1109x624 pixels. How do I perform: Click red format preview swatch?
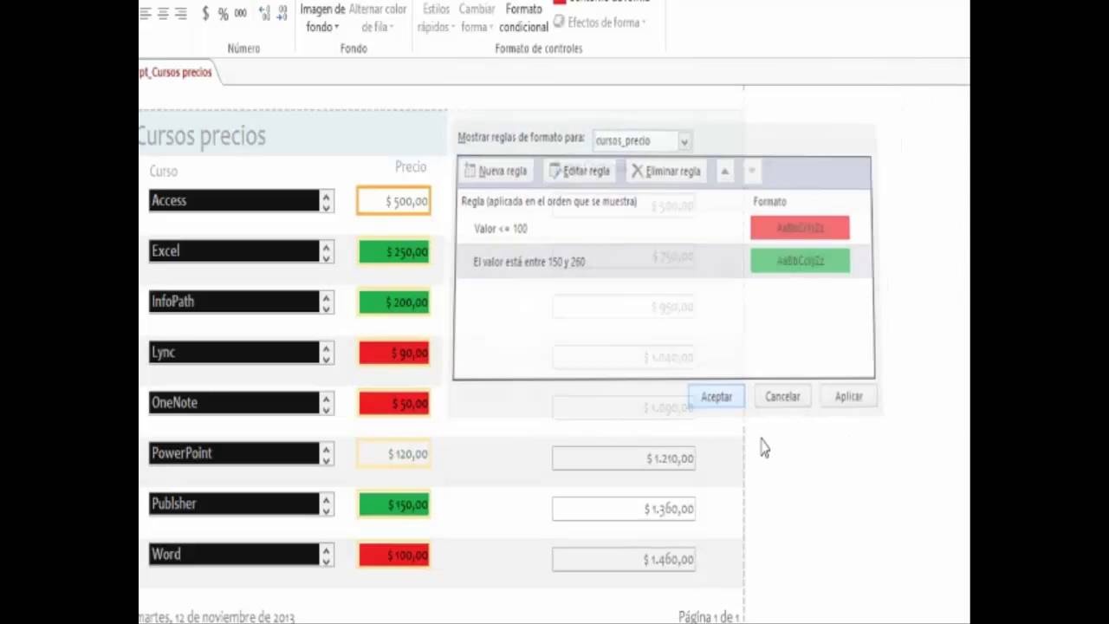[800, 228]
